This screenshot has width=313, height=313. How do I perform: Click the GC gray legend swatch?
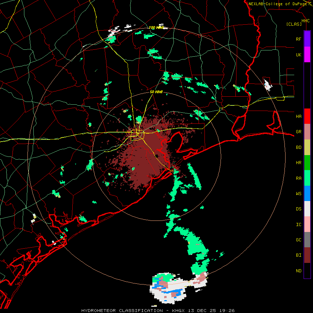coord(307,240)
